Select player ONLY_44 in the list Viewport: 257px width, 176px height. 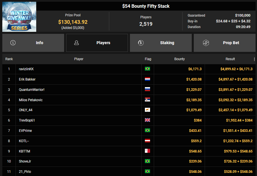point(26,110)
